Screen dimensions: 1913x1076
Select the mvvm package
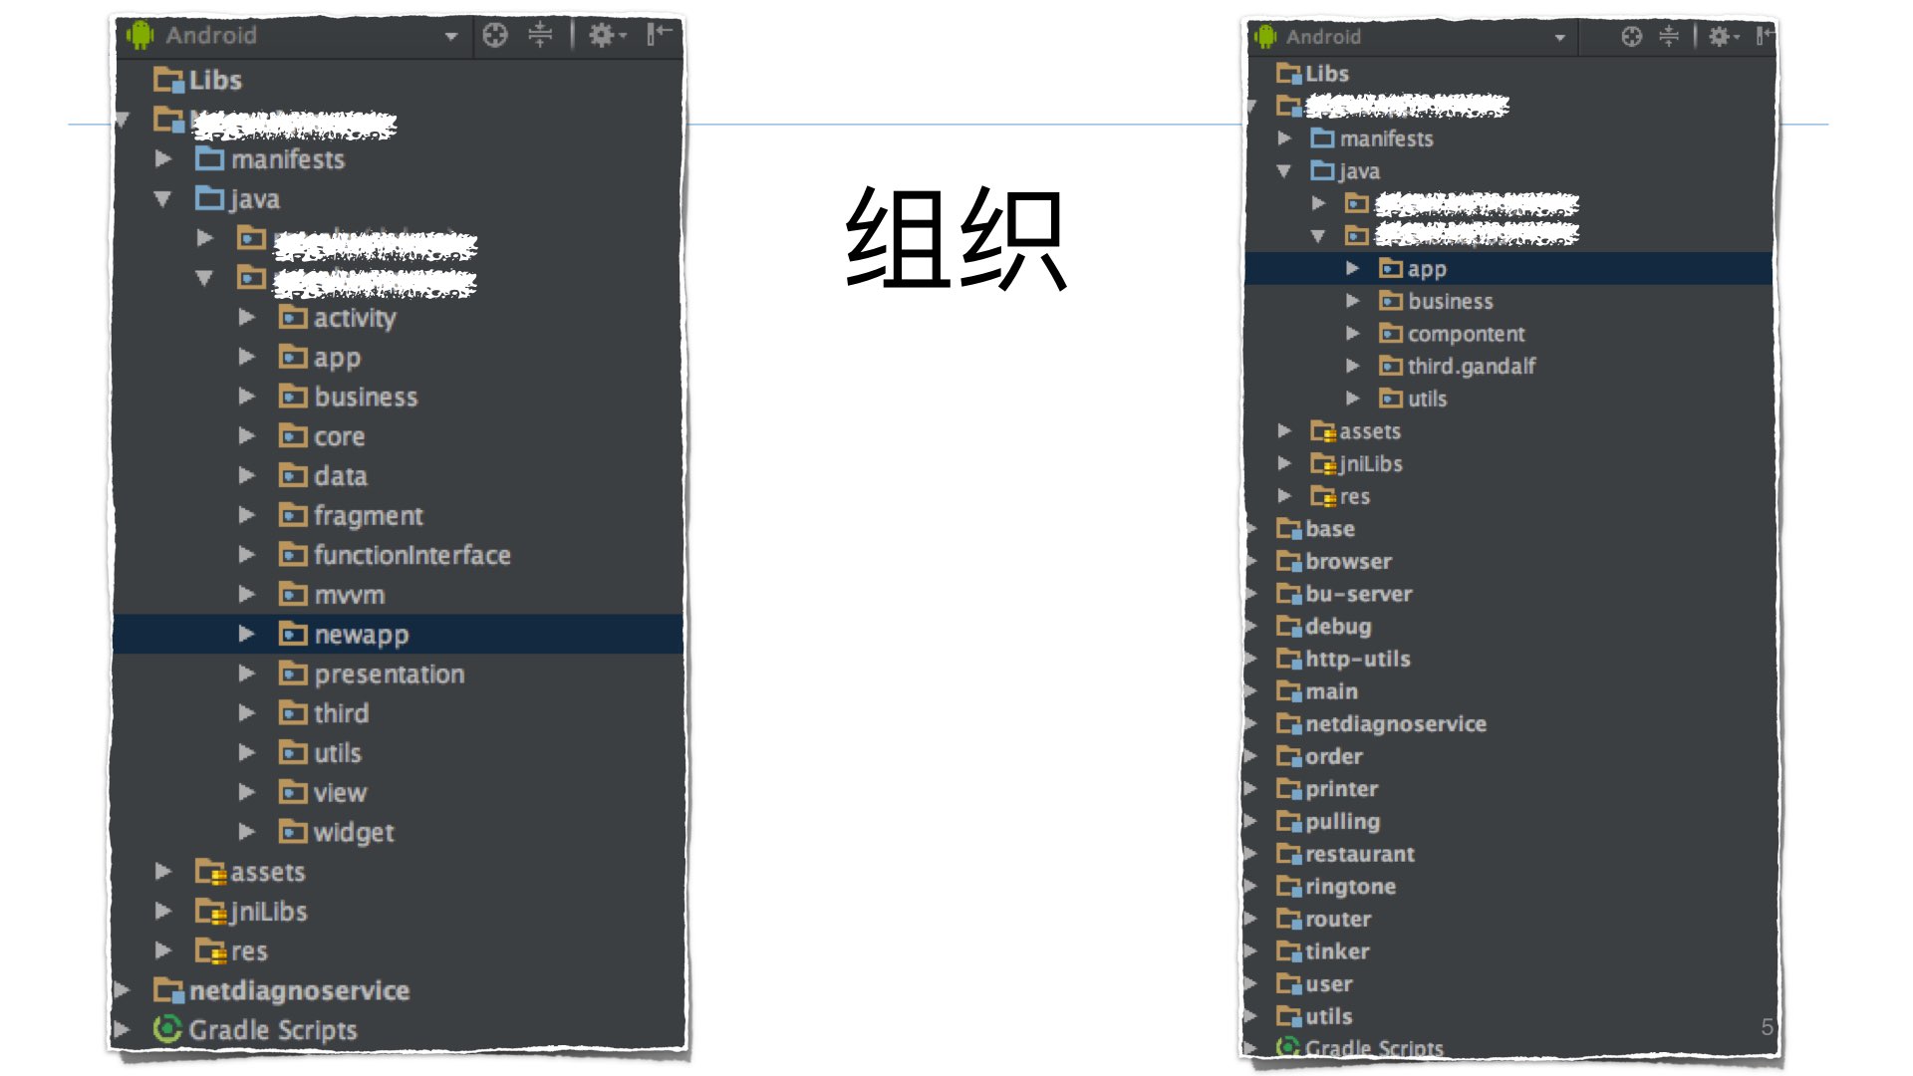[349, 594]
